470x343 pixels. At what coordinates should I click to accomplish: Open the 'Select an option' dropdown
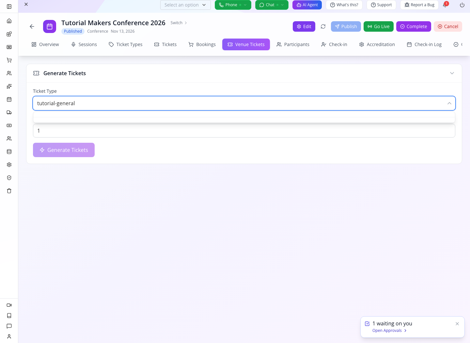[x=185, y=5]
